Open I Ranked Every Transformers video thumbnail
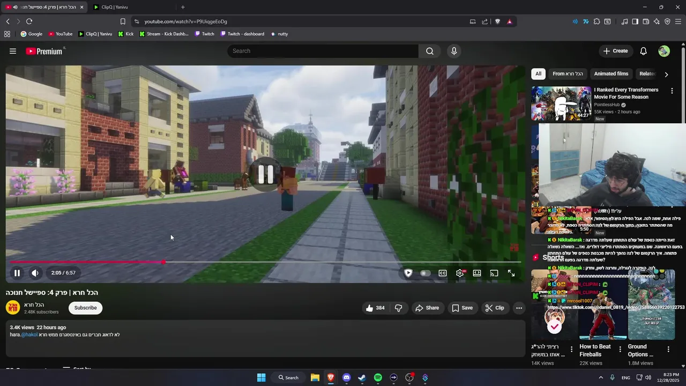686x386 pixels. click(x=561, y=103)
